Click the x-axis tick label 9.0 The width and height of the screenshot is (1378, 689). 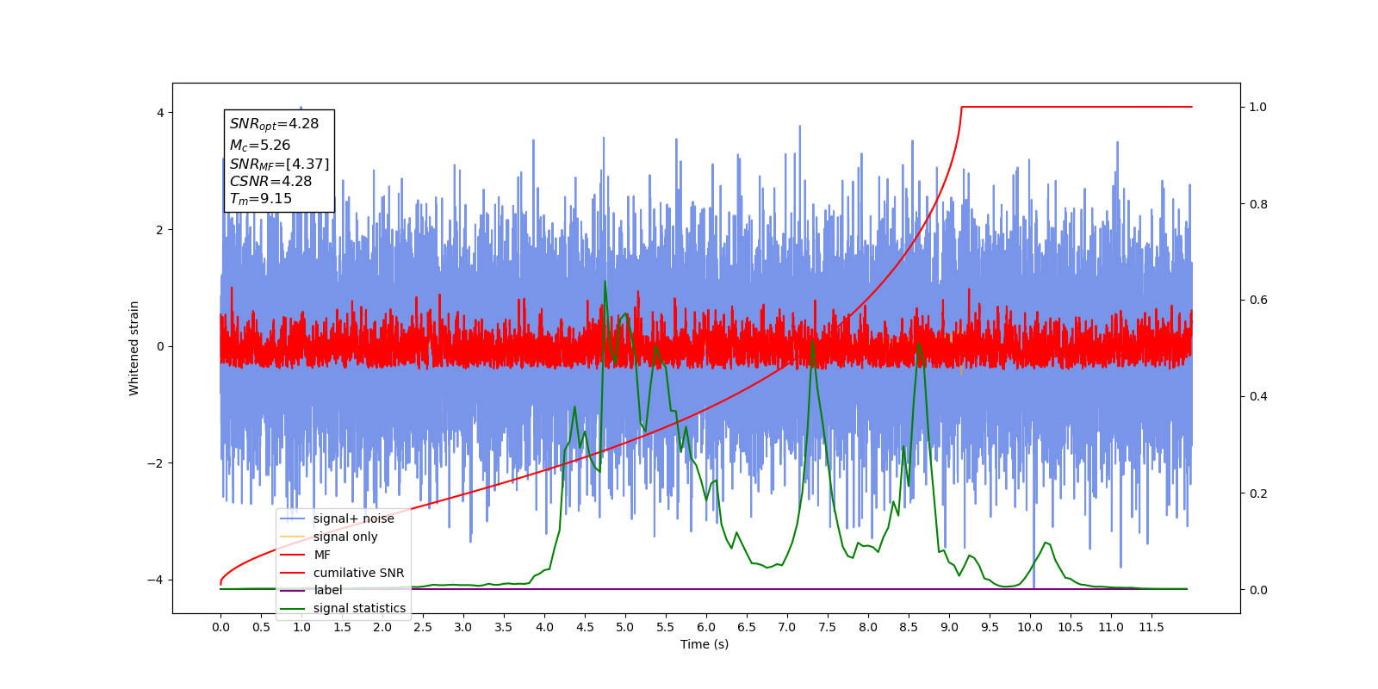click(x=949, y=627)
